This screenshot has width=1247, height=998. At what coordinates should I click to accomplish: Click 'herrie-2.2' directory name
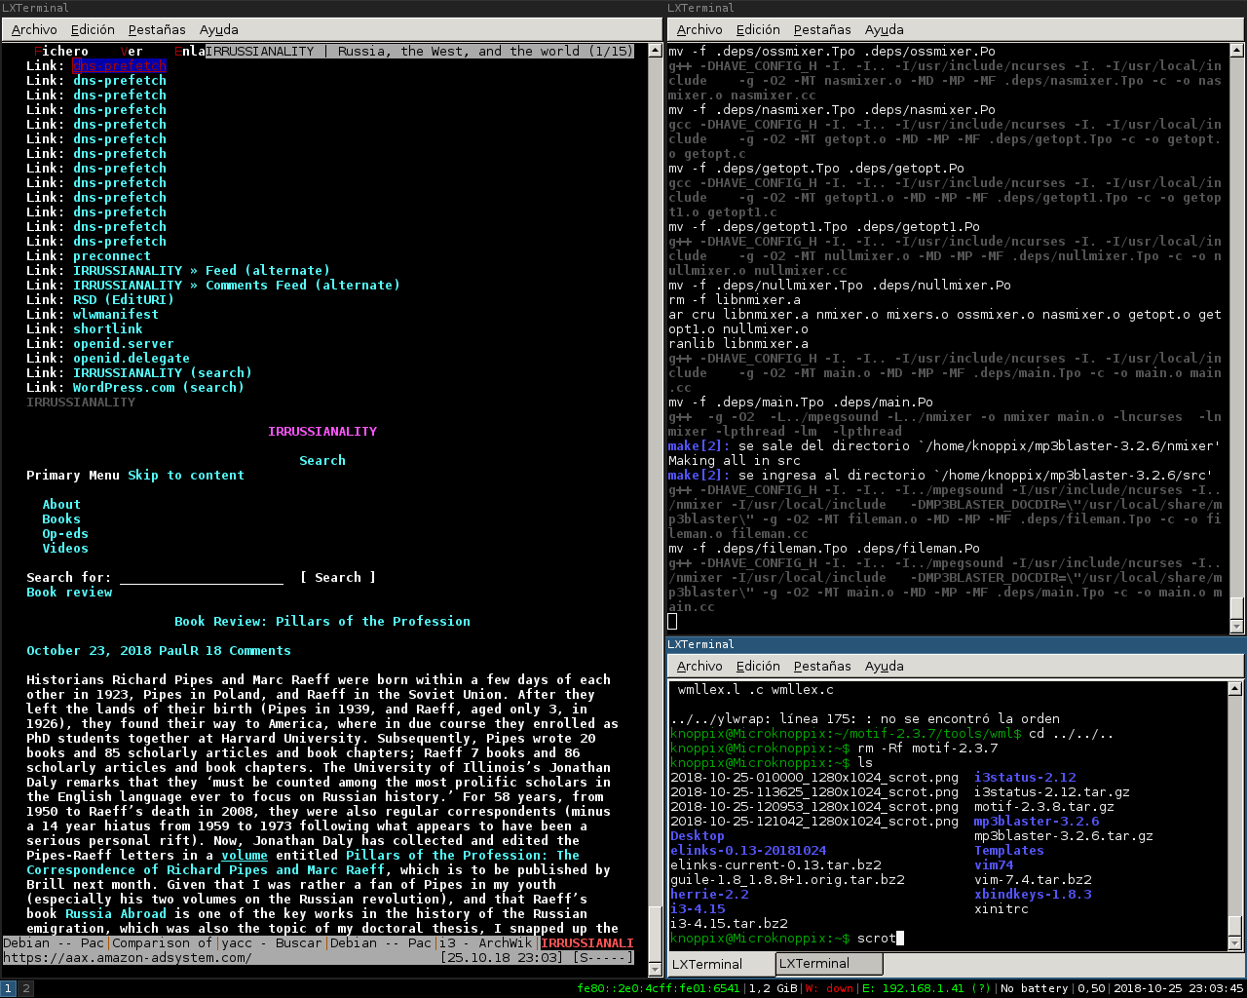click(709, 894)
